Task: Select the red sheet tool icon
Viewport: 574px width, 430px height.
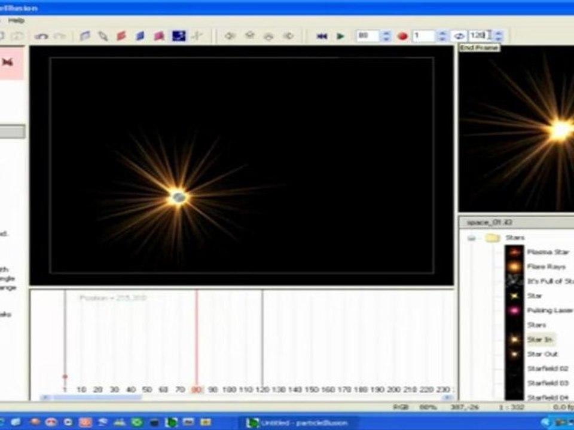Action: click(x=121, y=36)
